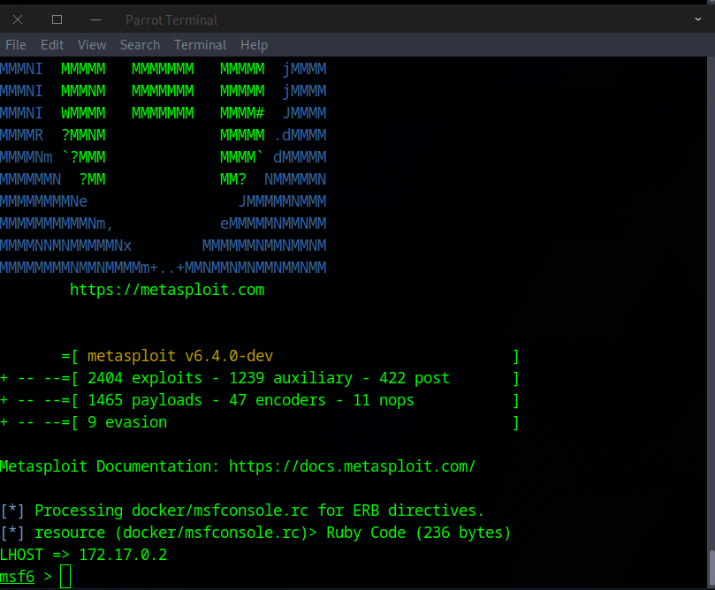Open the Help menu
This screenshot has height=590, width=715.
click(254, 45)
